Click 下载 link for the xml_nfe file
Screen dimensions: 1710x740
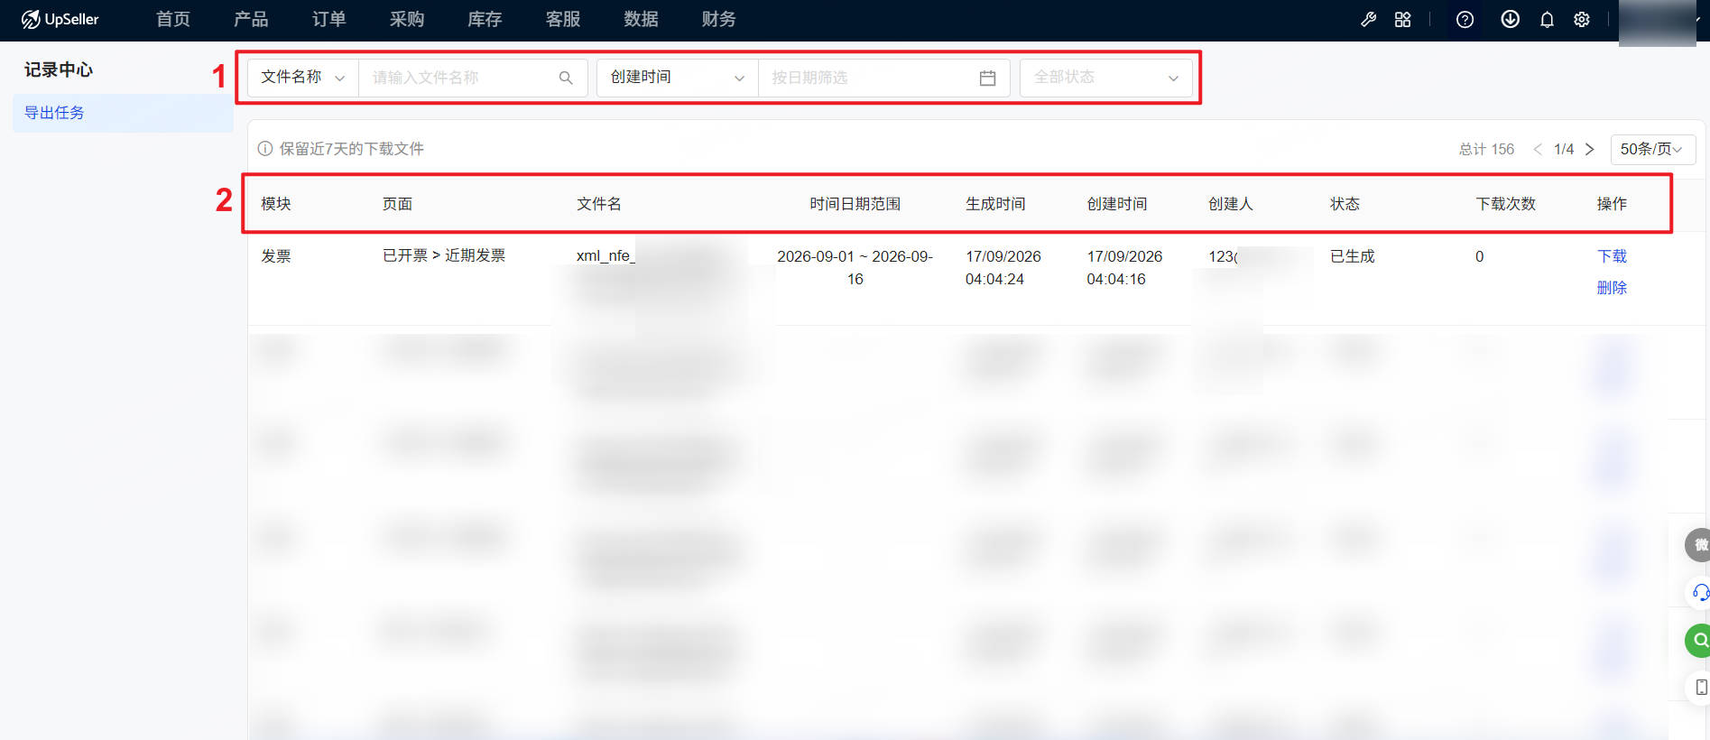point(1612,256)
